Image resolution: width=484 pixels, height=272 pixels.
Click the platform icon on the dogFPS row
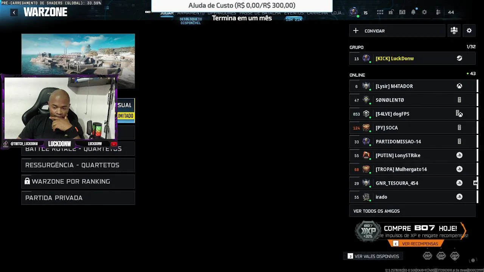(459, 114)
